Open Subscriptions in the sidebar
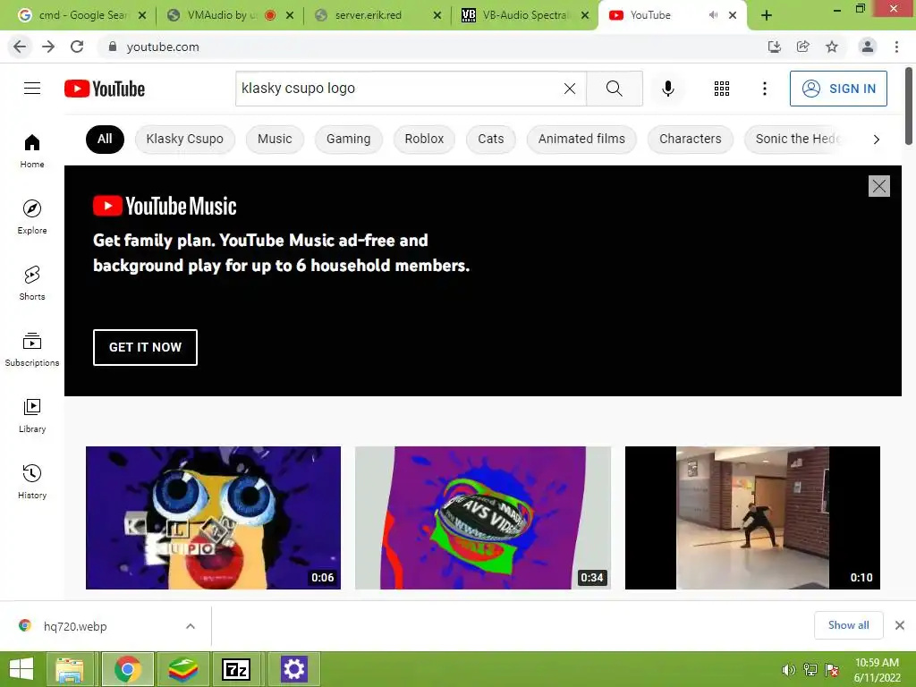This screenshot has width=916, height=687. tap(32, 349)
